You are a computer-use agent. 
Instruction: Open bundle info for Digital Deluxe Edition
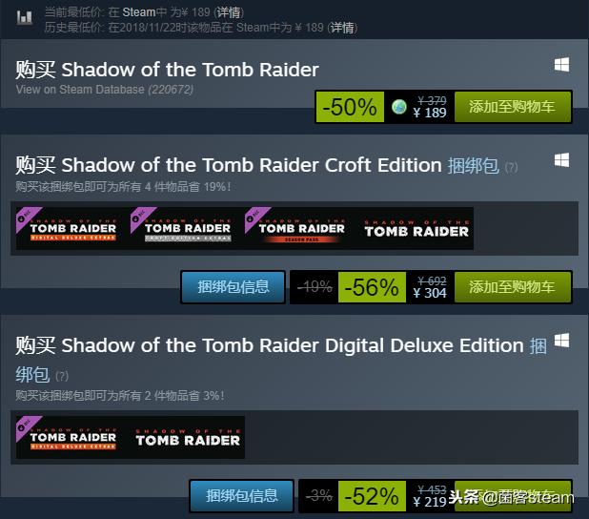(x=242, y=495)
